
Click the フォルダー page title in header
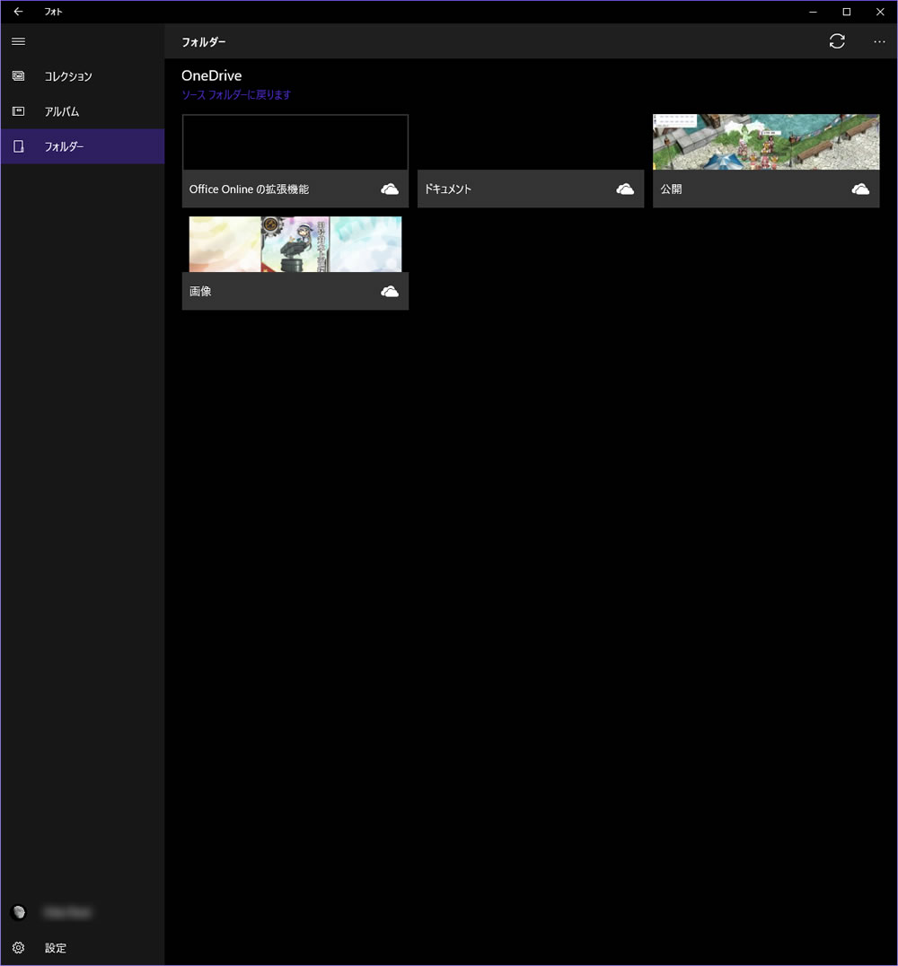point(203,42)
